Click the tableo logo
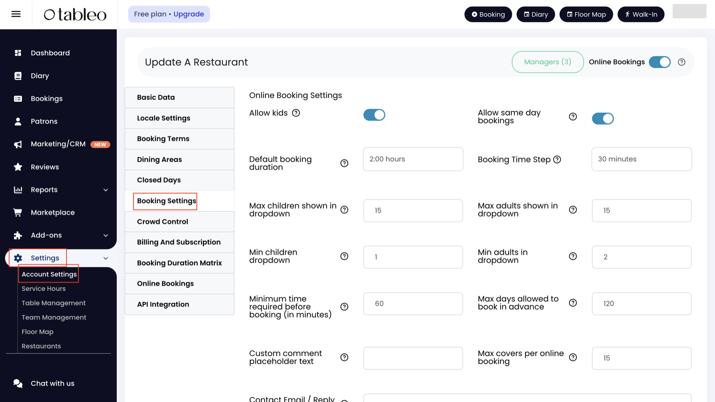Screen dimensions: 715x402 click(x=75, y=15)
